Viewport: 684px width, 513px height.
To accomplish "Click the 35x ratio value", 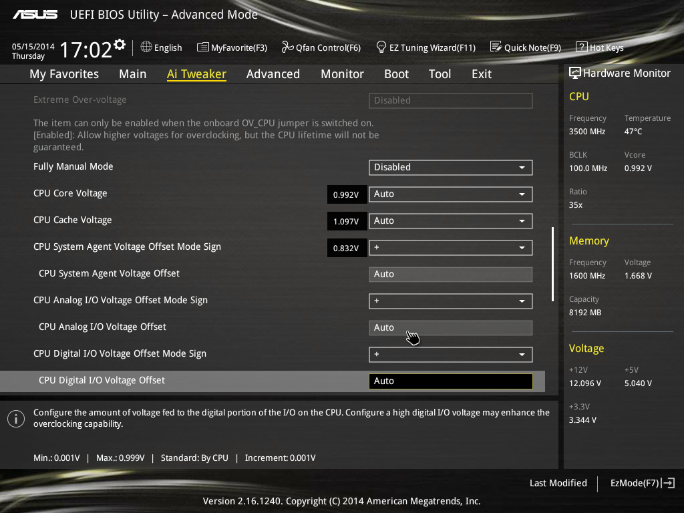I will tap(575, 204).
